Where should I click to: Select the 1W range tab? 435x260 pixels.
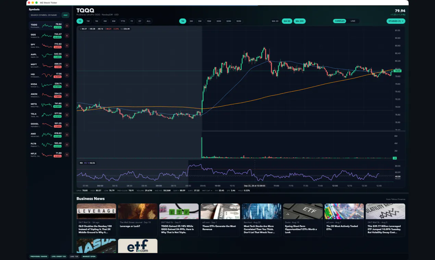pyautogui.click(x=88, y=21)
